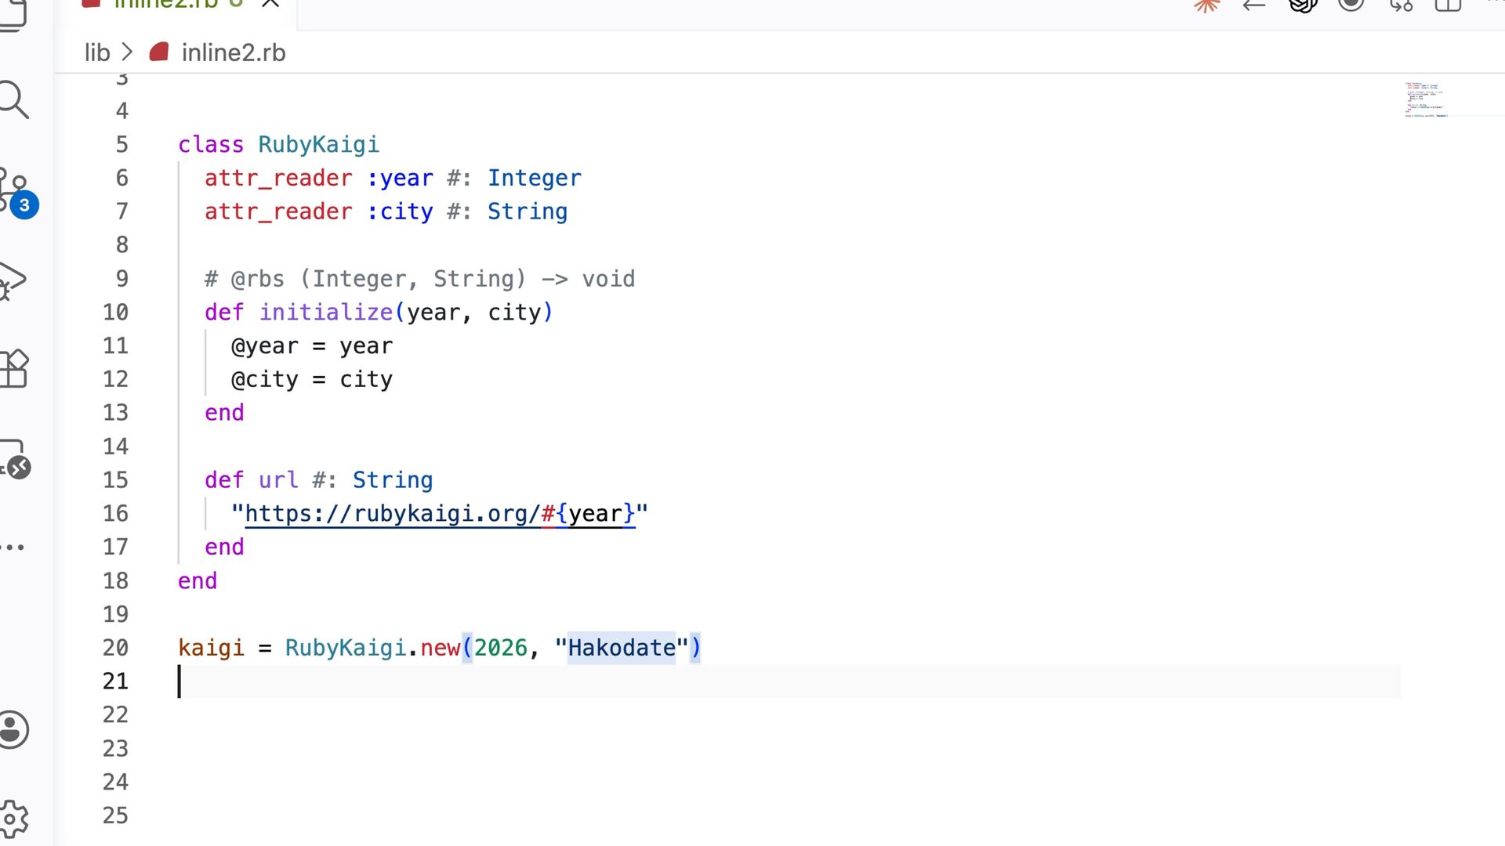Image resolution: width=1505 pixels, height=846 pixels.
Task: Open the Explorer files view
Action: 13,14
